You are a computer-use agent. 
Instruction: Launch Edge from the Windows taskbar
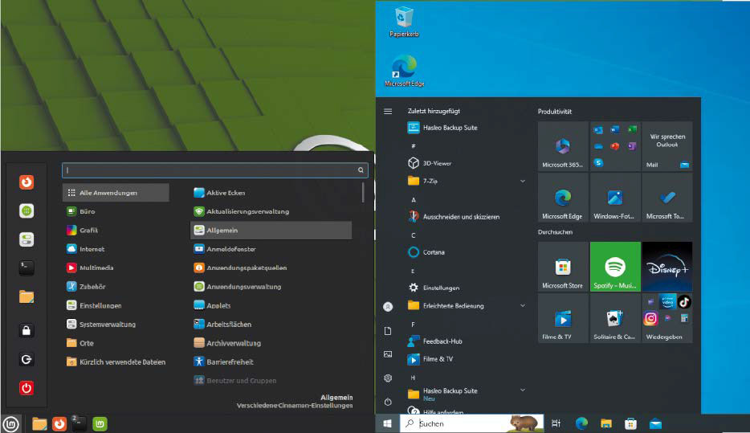[x=581, y=423]
